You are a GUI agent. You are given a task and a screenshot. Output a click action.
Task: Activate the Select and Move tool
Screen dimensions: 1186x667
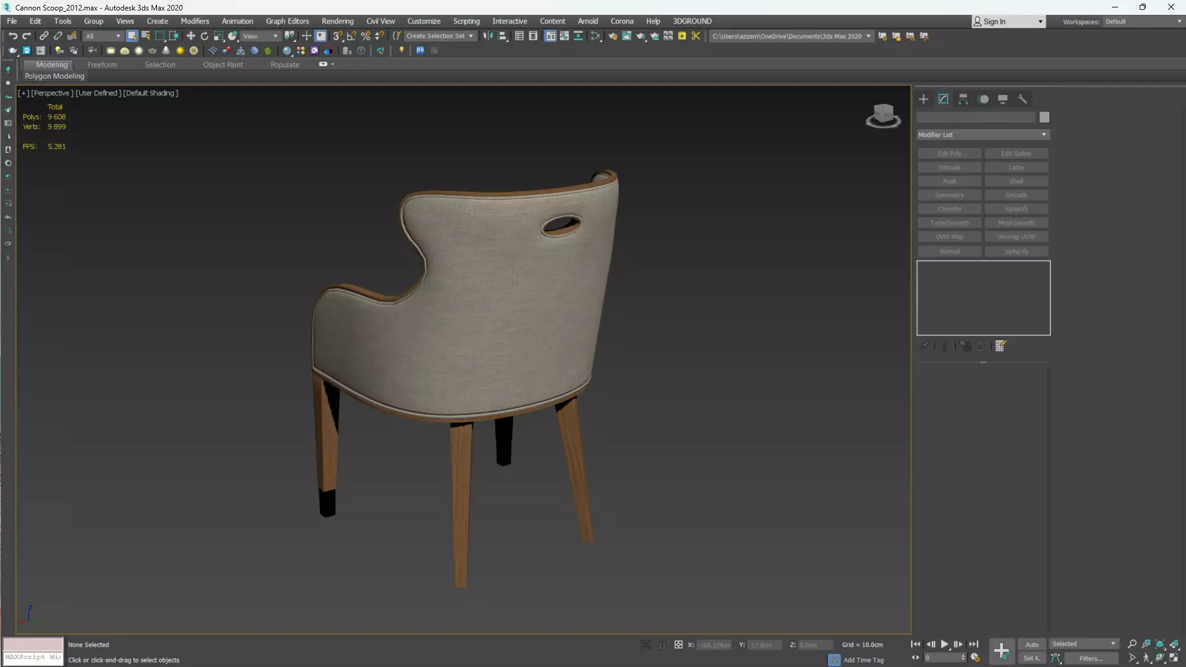click(x=190, y=36)
